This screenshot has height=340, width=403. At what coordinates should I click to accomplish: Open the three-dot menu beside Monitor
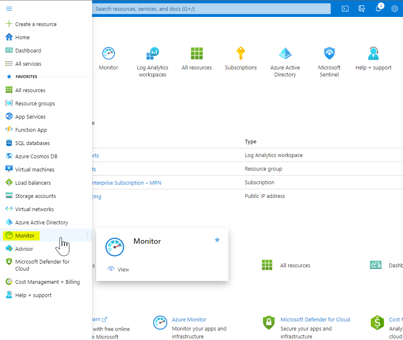point(87,235)
